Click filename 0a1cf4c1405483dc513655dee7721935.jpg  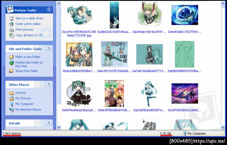(x=79, y=34)
